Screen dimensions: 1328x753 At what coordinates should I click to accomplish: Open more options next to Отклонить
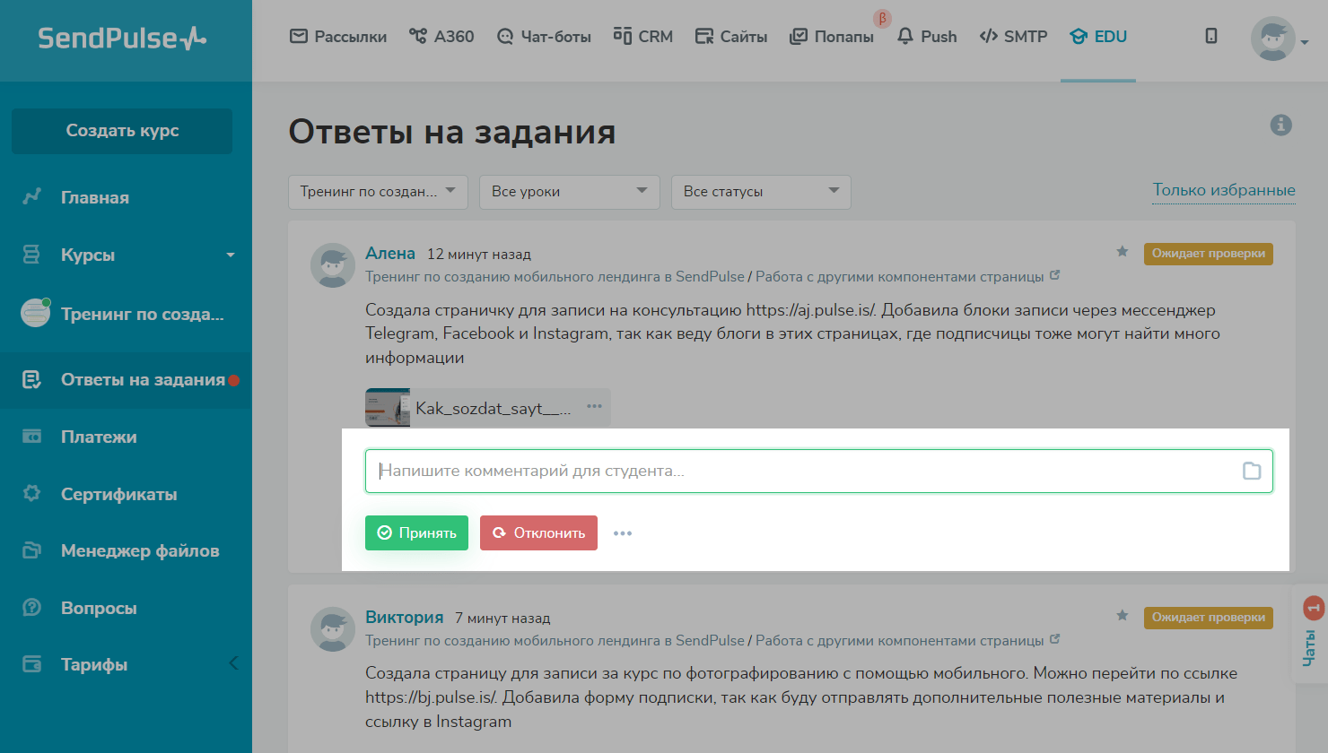(x=623, y=533)
